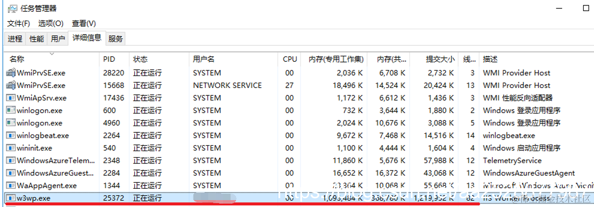Select the w3wp.exe process name
This screenshot has width=594, height=207.
[x=33, y=198]
